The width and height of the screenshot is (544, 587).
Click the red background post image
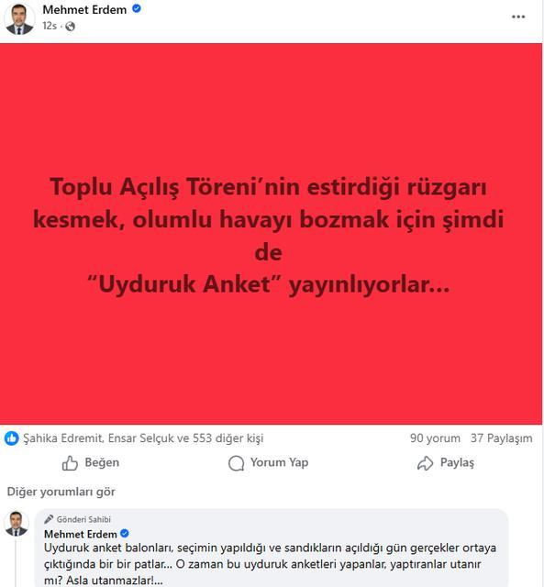pos(271,234)
